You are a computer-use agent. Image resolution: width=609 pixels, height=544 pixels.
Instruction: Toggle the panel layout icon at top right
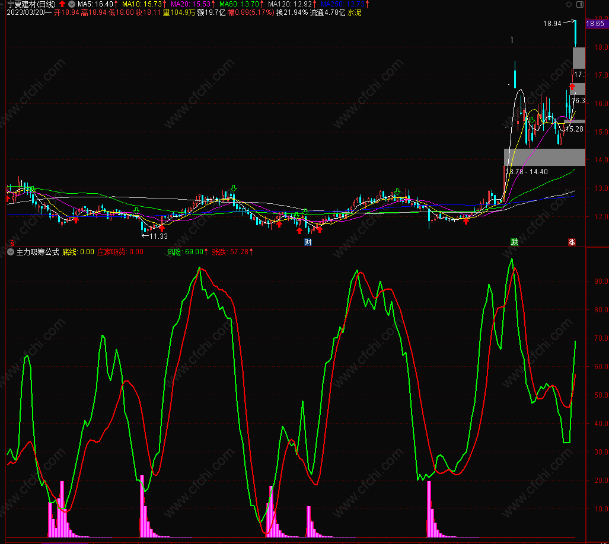pyautogui.click(x=580, y=4)
